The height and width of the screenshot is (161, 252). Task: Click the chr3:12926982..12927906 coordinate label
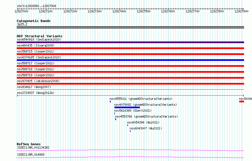[37, 6]
